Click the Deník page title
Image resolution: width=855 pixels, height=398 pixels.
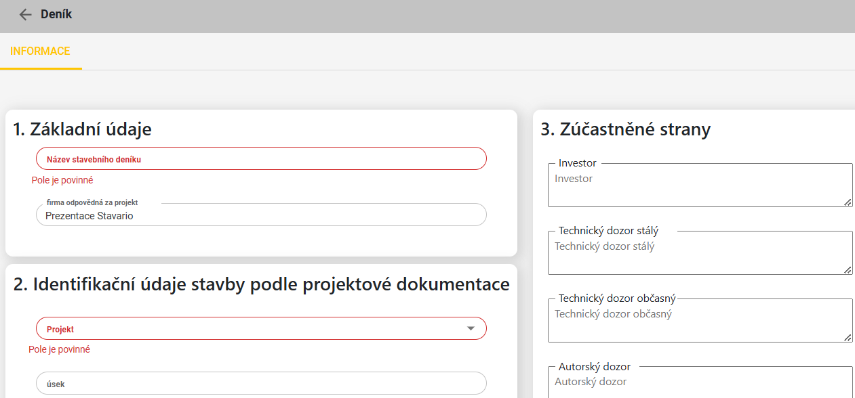[x=56, y=14]
